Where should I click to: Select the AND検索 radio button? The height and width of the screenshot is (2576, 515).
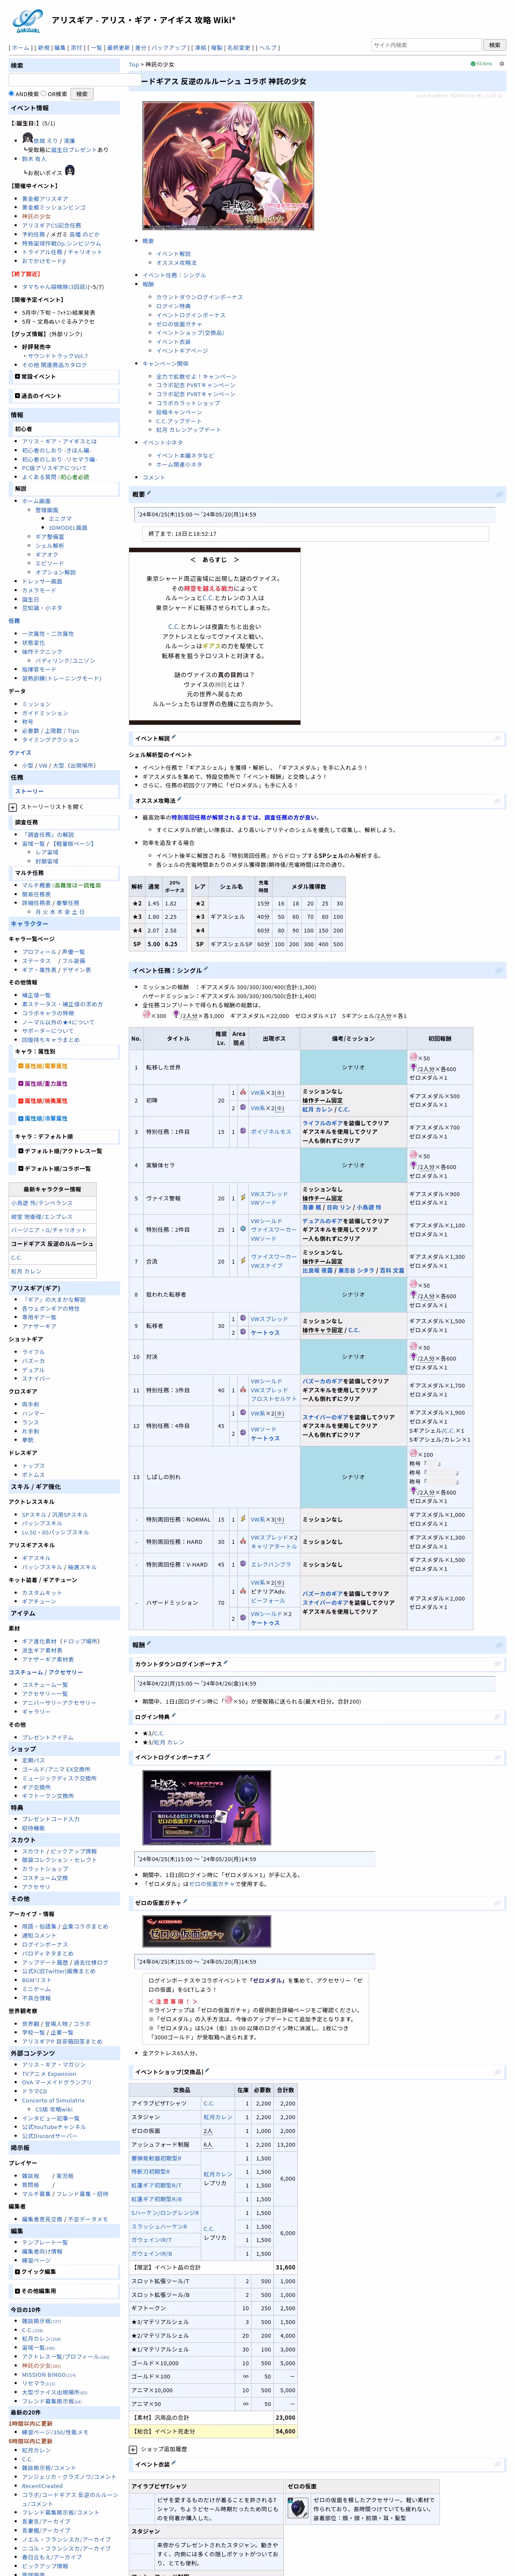[12, 94]
